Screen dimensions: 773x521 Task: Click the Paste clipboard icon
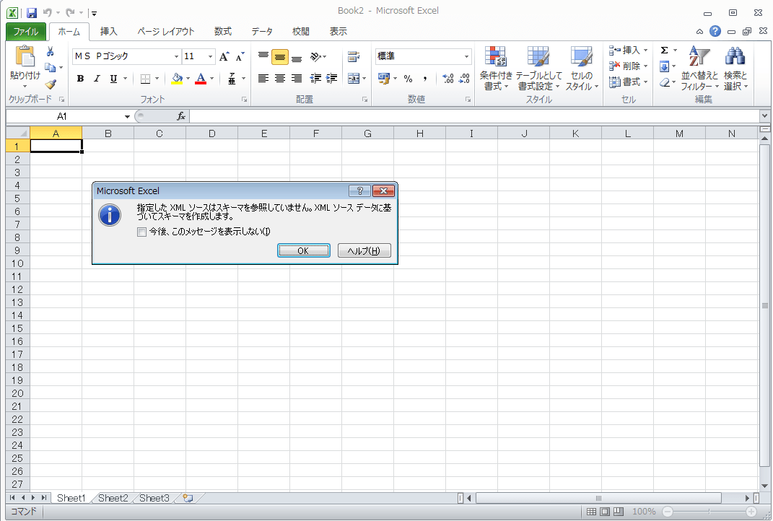click(x=25, y=56)
